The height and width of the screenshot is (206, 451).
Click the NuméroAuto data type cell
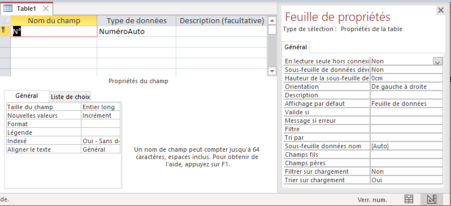(x=137, y=31)
